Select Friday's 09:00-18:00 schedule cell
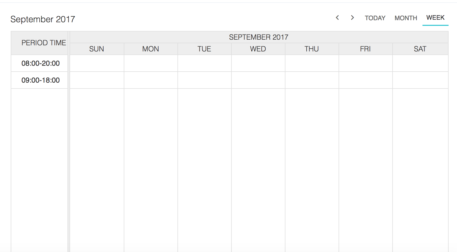Screen dimensions: 457x252 tap(365, 80)
